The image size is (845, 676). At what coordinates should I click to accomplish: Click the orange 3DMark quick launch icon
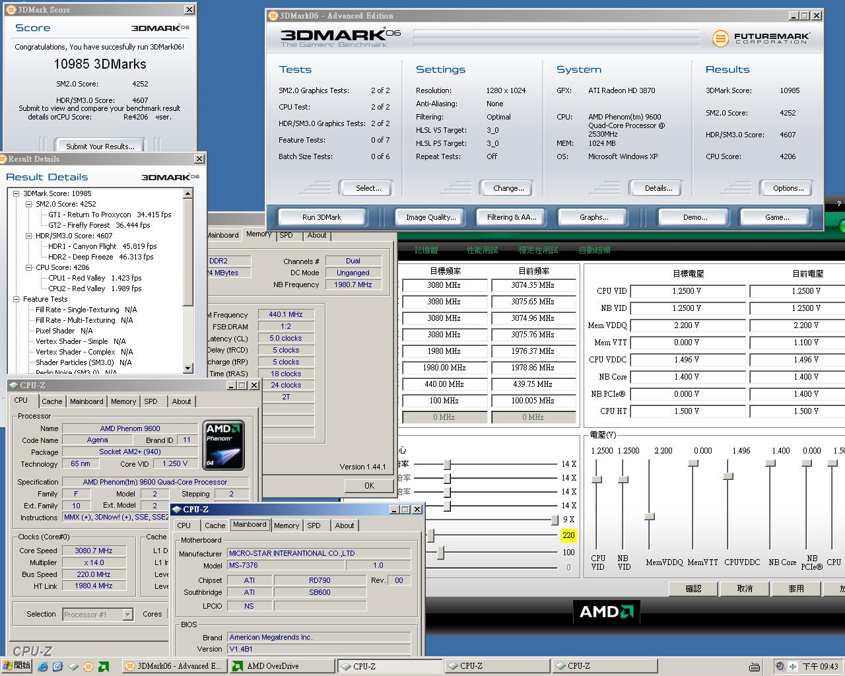point(88,667)
